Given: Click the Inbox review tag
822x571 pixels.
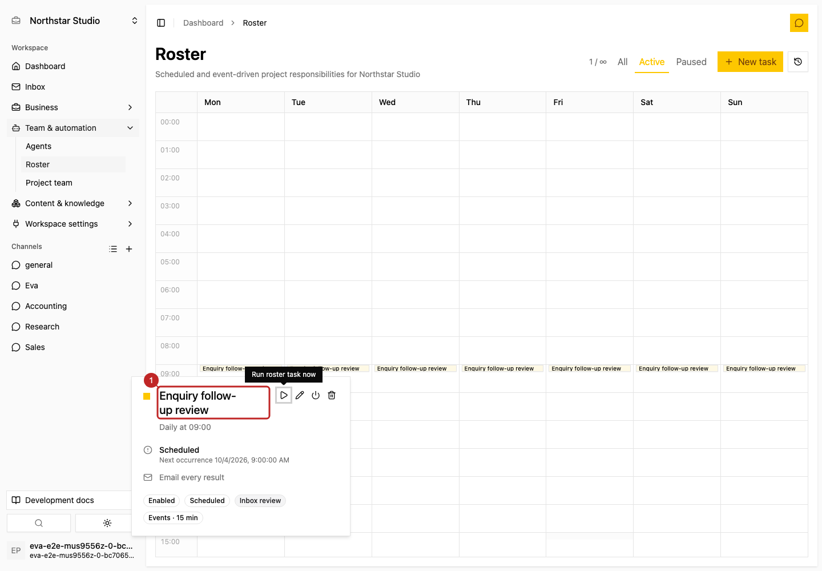Looking at the screenshot, I should pos(260,501).
